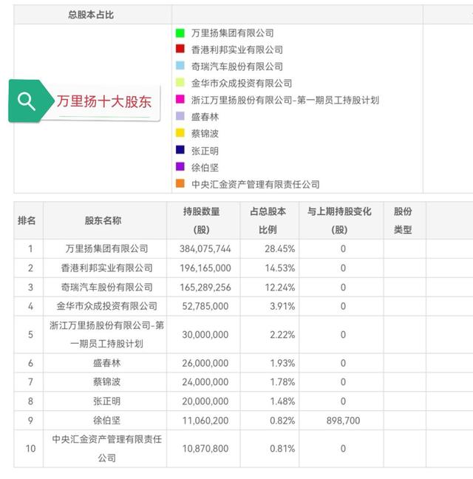This screenshot has width=473, height=479.
Task: Click table cell 金华市众成投资有限公司 in row 4
Action: [x=106, y=306]
